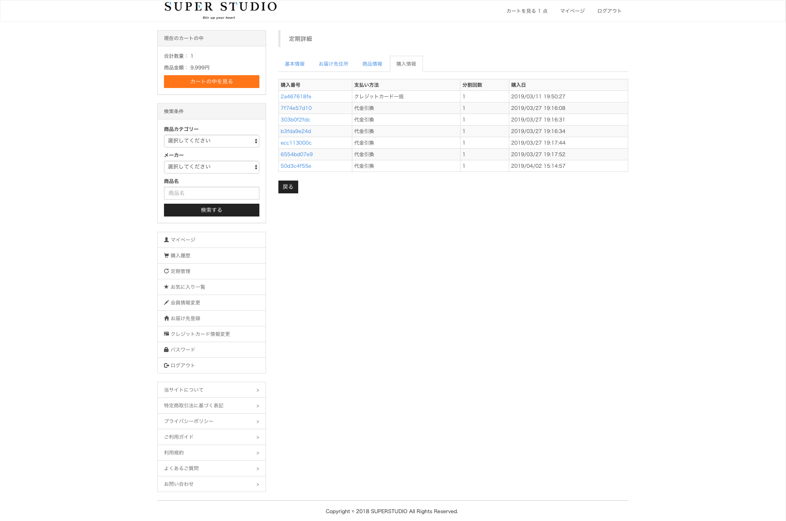Open purchase number b3fda9e24d
786x521 pixels.
click(296, 131)
